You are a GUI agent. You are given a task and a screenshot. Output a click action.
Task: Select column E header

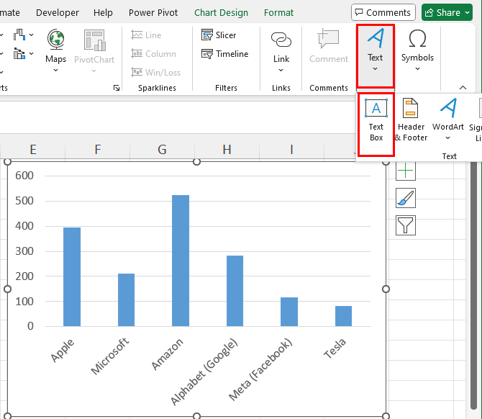click(33, 150)
